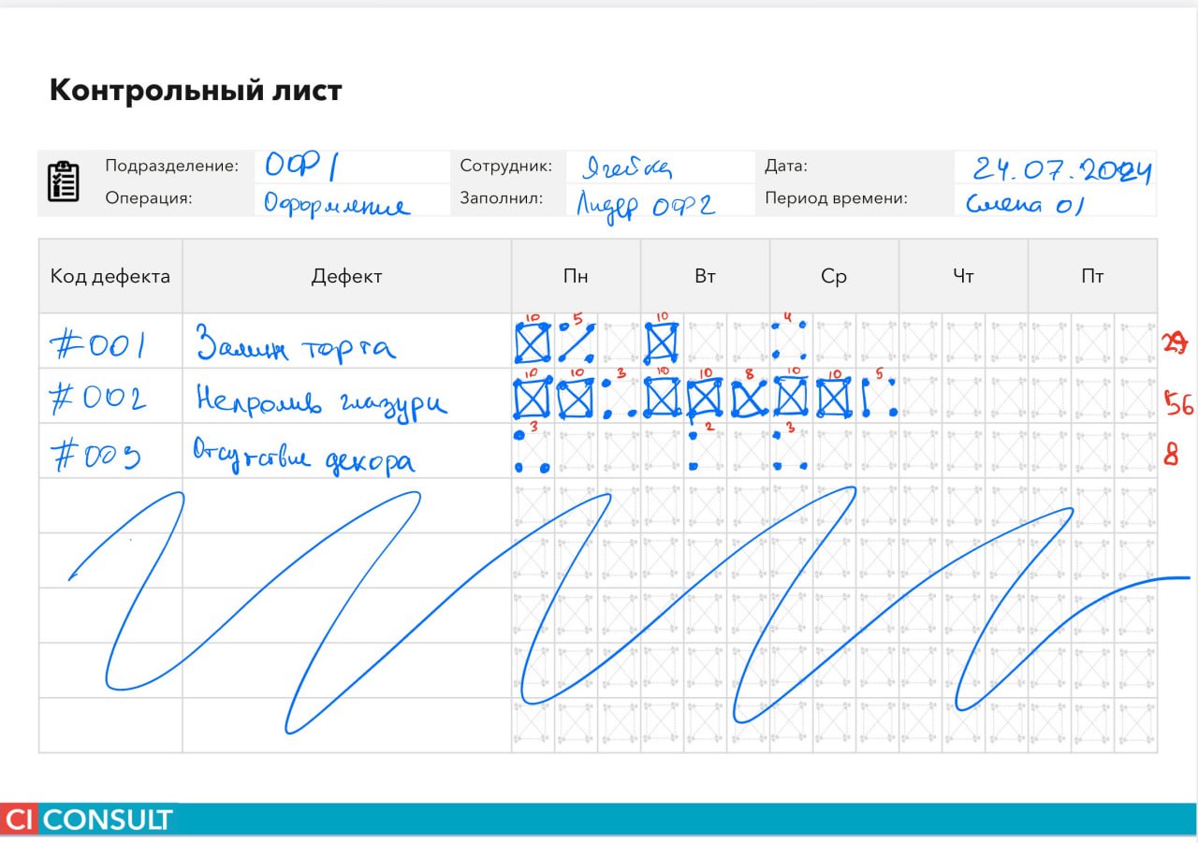Click the 'Операция:' label
The height and width of the screenshot is (843, 1198).
tap(149, 198)
